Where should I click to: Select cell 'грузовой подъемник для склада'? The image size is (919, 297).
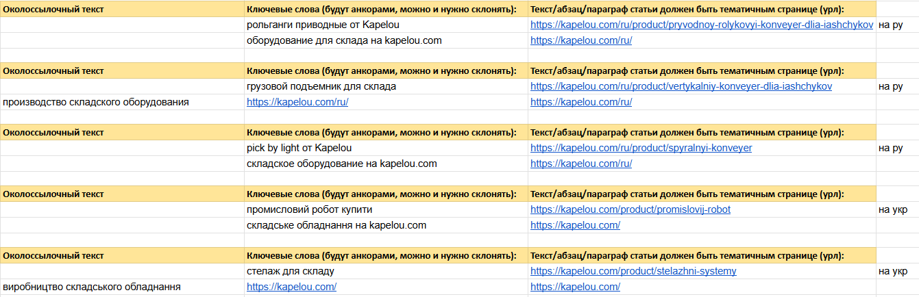click(x=387, y=86)
